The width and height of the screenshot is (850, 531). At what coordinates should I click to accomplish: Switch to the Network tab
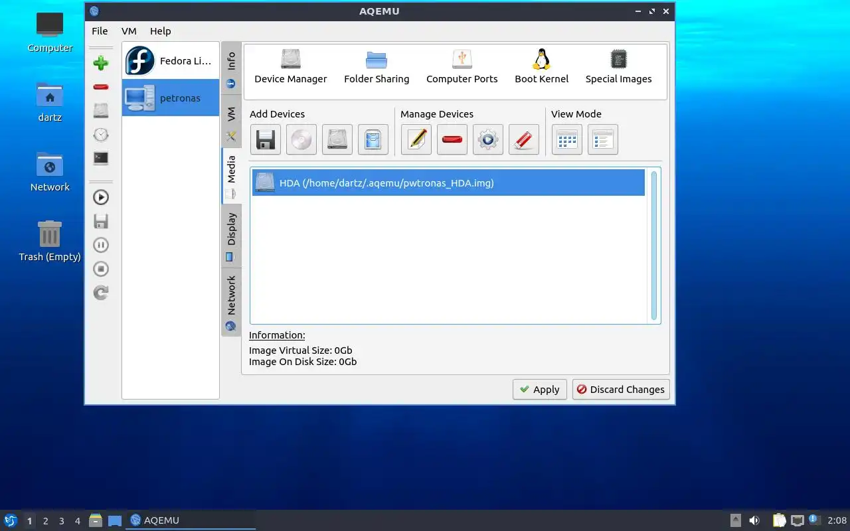coord(231,302)
